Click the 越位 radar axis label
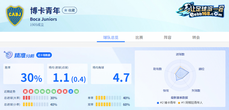The width and height of the screenshot is (229, 110). tap(202, 69)
